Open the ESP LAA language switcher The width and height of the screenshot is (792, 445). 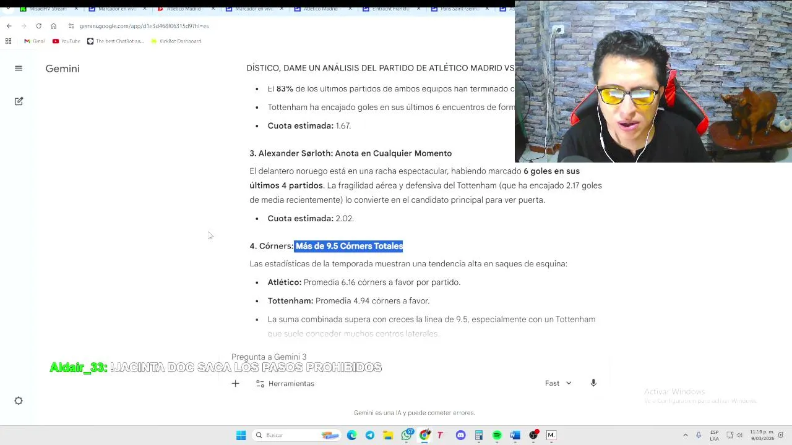[x=715, y=435]
